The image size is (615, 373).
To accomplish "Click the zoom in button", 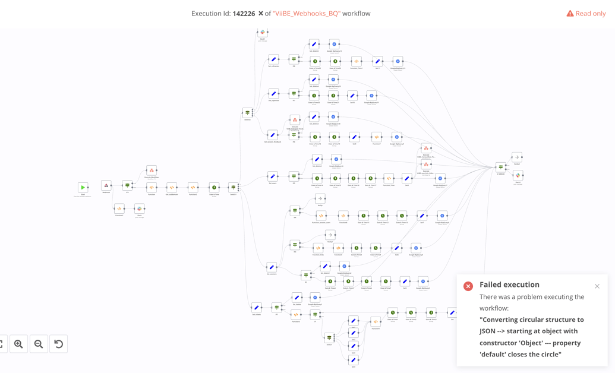I will [x=18, y=343].
